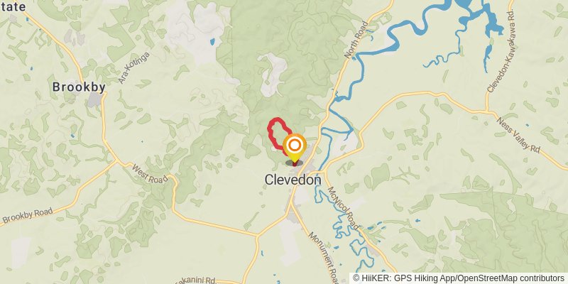Click the McNicol Road label
Screen dimensions: 568x284
point(344,208)
